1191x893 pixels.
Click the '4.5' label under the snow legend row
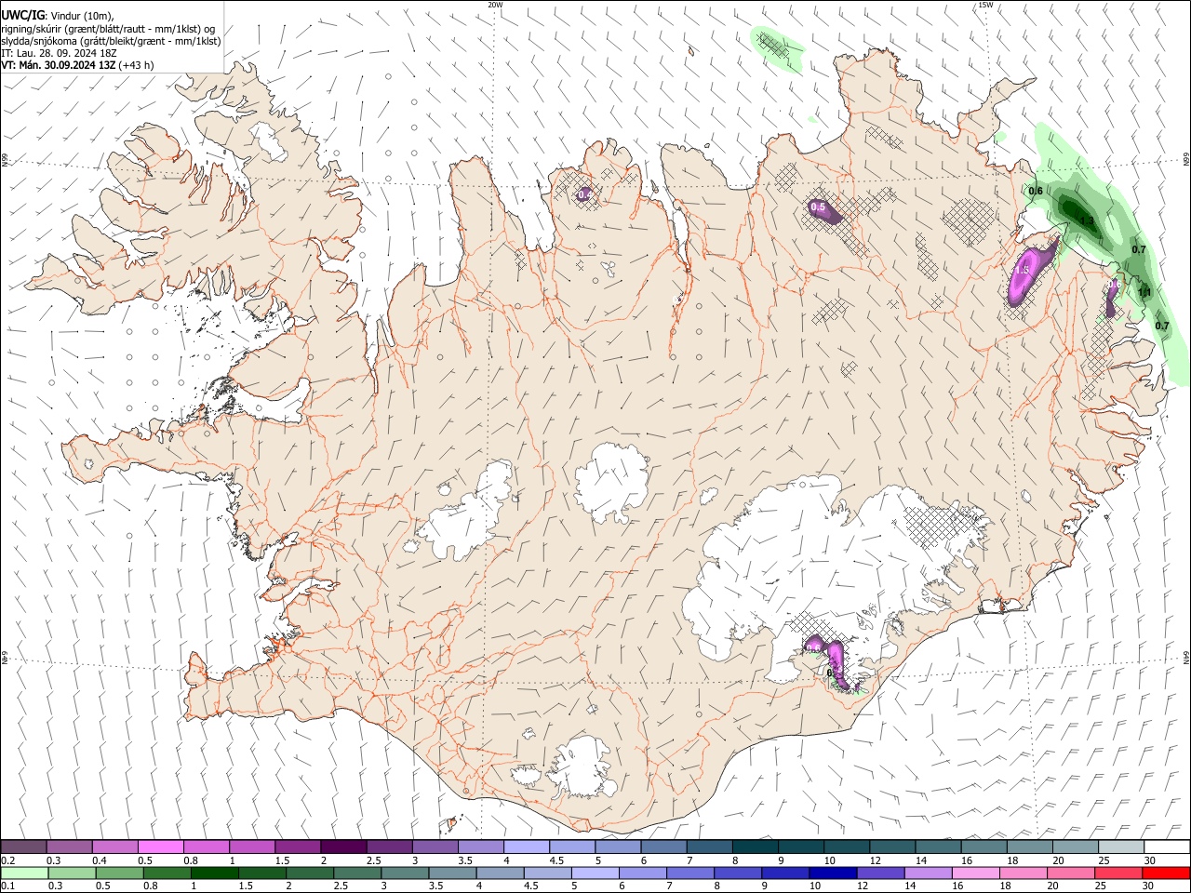pos(556,860)
